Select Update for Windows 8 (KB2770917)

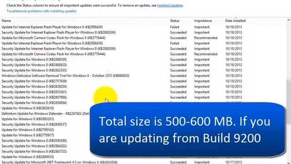point(28,135)
